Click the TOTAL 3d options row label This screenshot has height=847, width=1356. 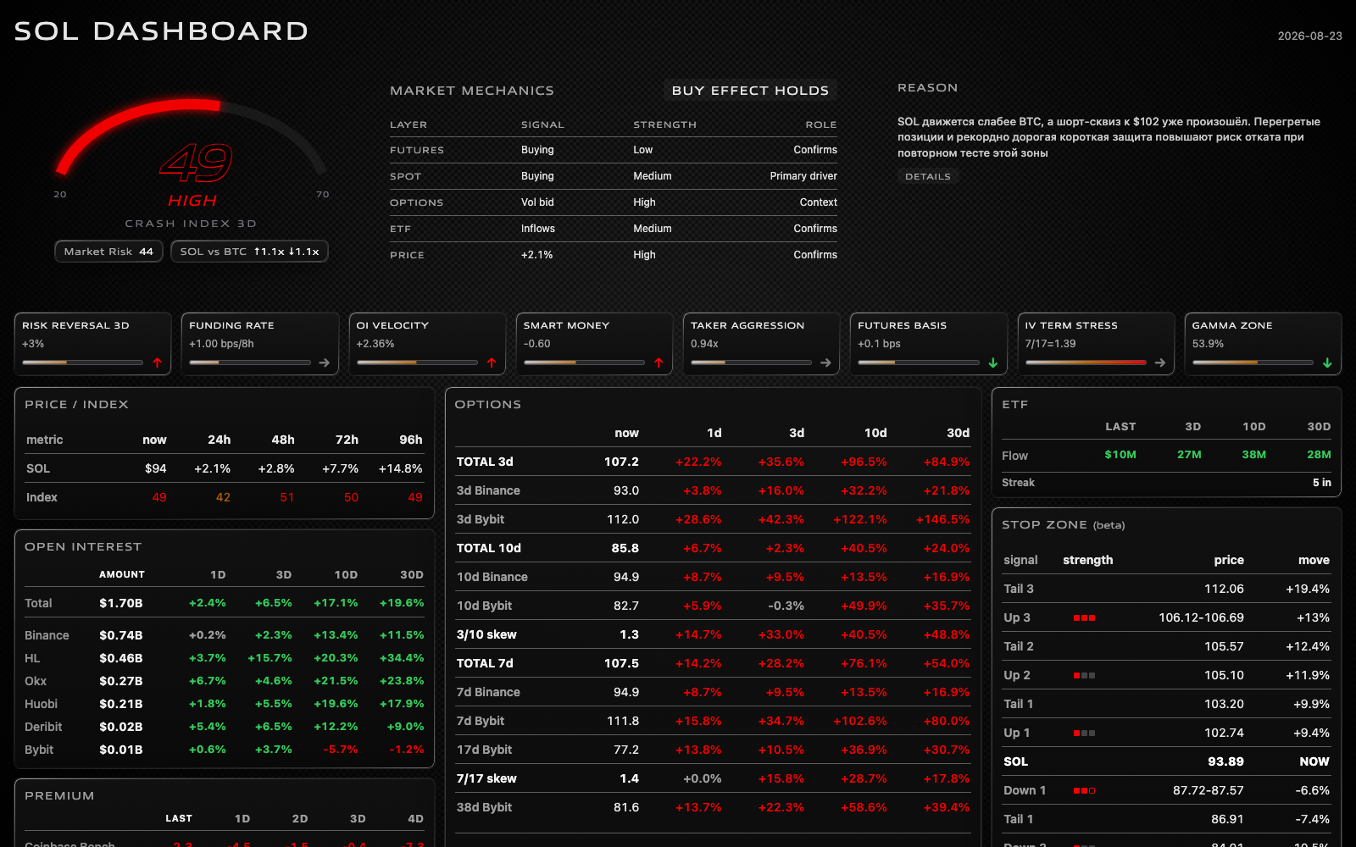pyautogui.click(x=485, y=462)
